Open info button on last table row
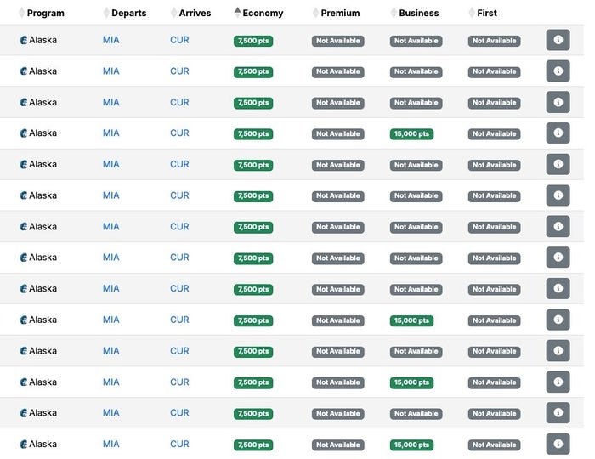This screenshot has height=459, width=595. click(558, 444)
